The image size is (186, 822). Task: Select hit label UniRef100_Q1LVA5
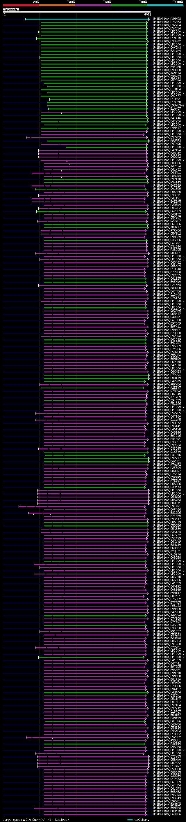[x=167, y=420]
